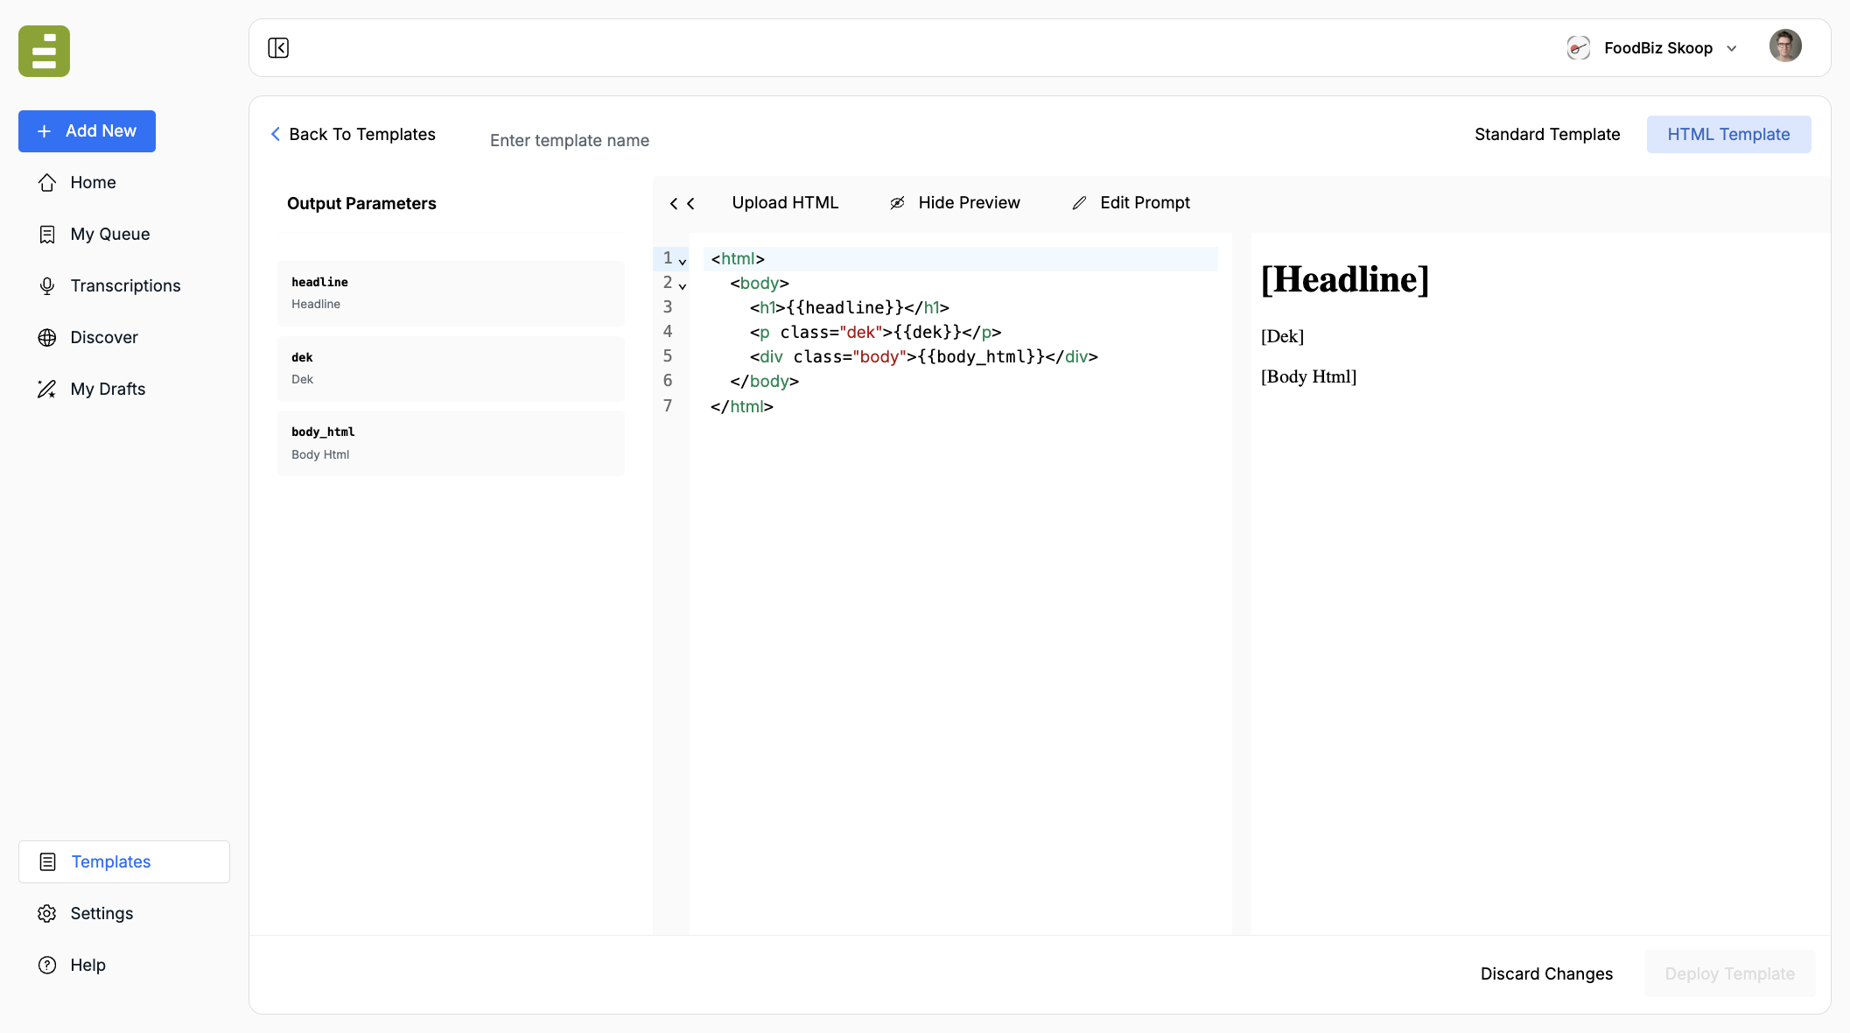The height and width of the screenshot is (1033, 1850).
Task: Open the user profile avatar
Action: [x=1785, y=46]
